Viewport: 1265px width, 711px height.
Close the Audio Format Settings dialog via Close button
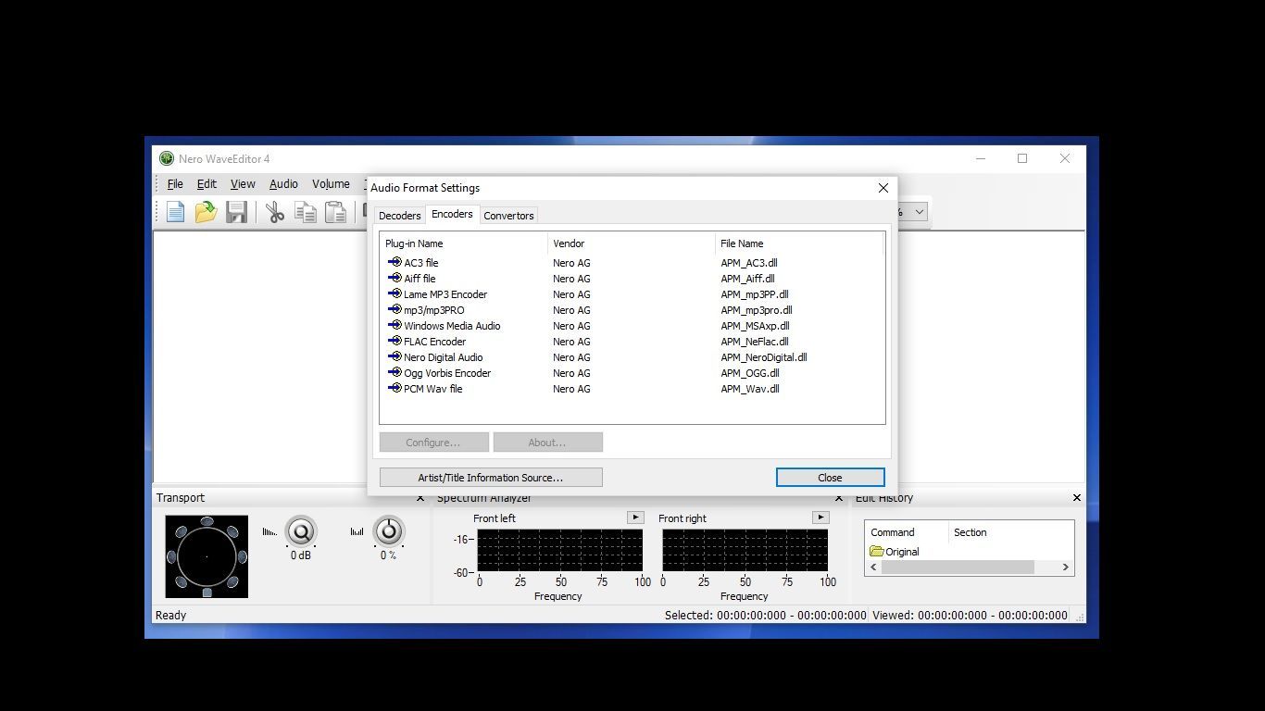(x=829, y=477)
